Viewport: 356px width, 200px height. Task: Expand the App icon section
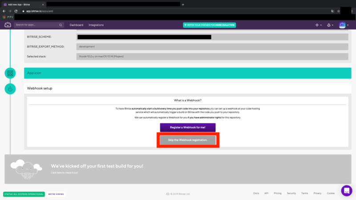(187, 73)
